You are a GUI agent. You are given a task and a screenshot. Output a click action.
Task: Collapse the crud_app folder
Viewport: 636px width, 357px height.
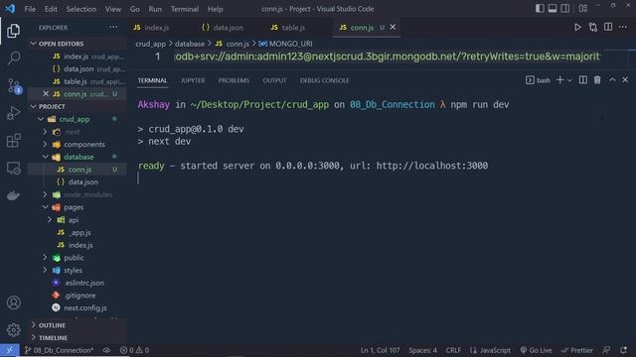coord(41,119)
